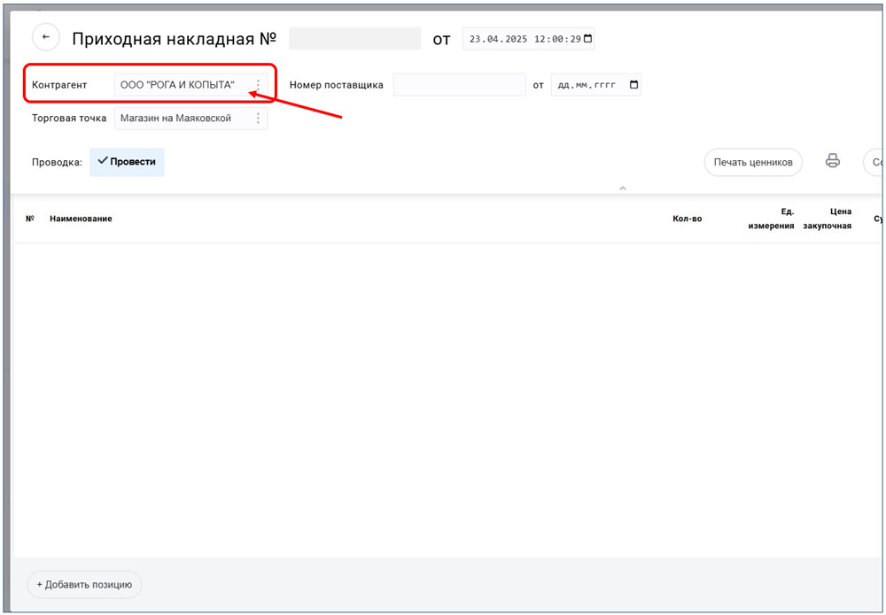
Task: Click the Кол-во column header
Action: click(687, 219)
